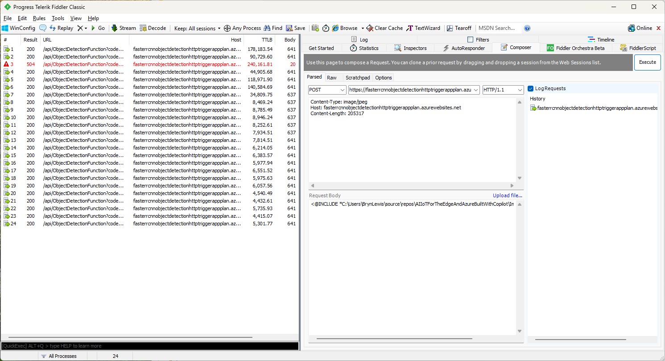This screenshot has height=361, width=665.
Task: Click the Clear Cache toolbar icon
Action: (369, 28)
